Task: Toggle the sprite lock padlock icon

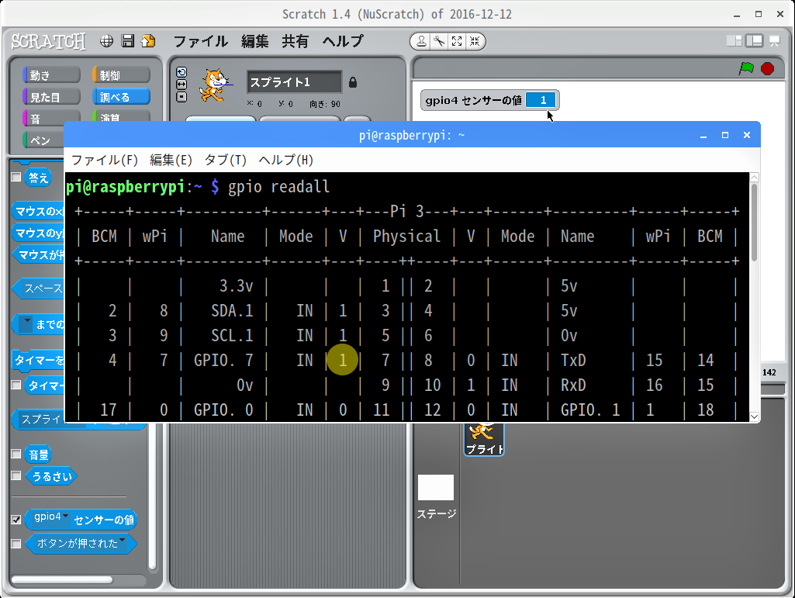Action: [x=353, y=82]
